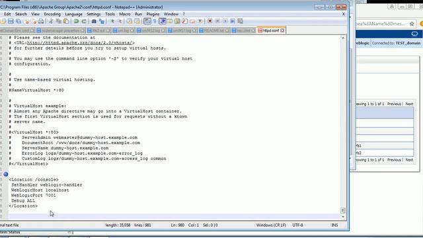Bookmark page with browser star icon
This screenshot has width=423, height=238.
(412, 24)
